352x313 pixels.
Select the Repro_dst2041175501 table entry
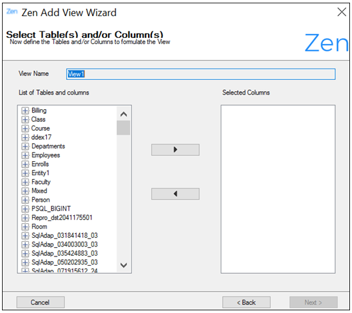(x=62, y=218)
